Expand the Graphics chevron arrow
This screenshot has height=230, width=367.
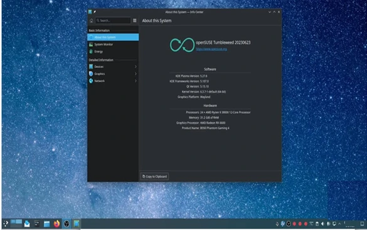pos(136,74)
